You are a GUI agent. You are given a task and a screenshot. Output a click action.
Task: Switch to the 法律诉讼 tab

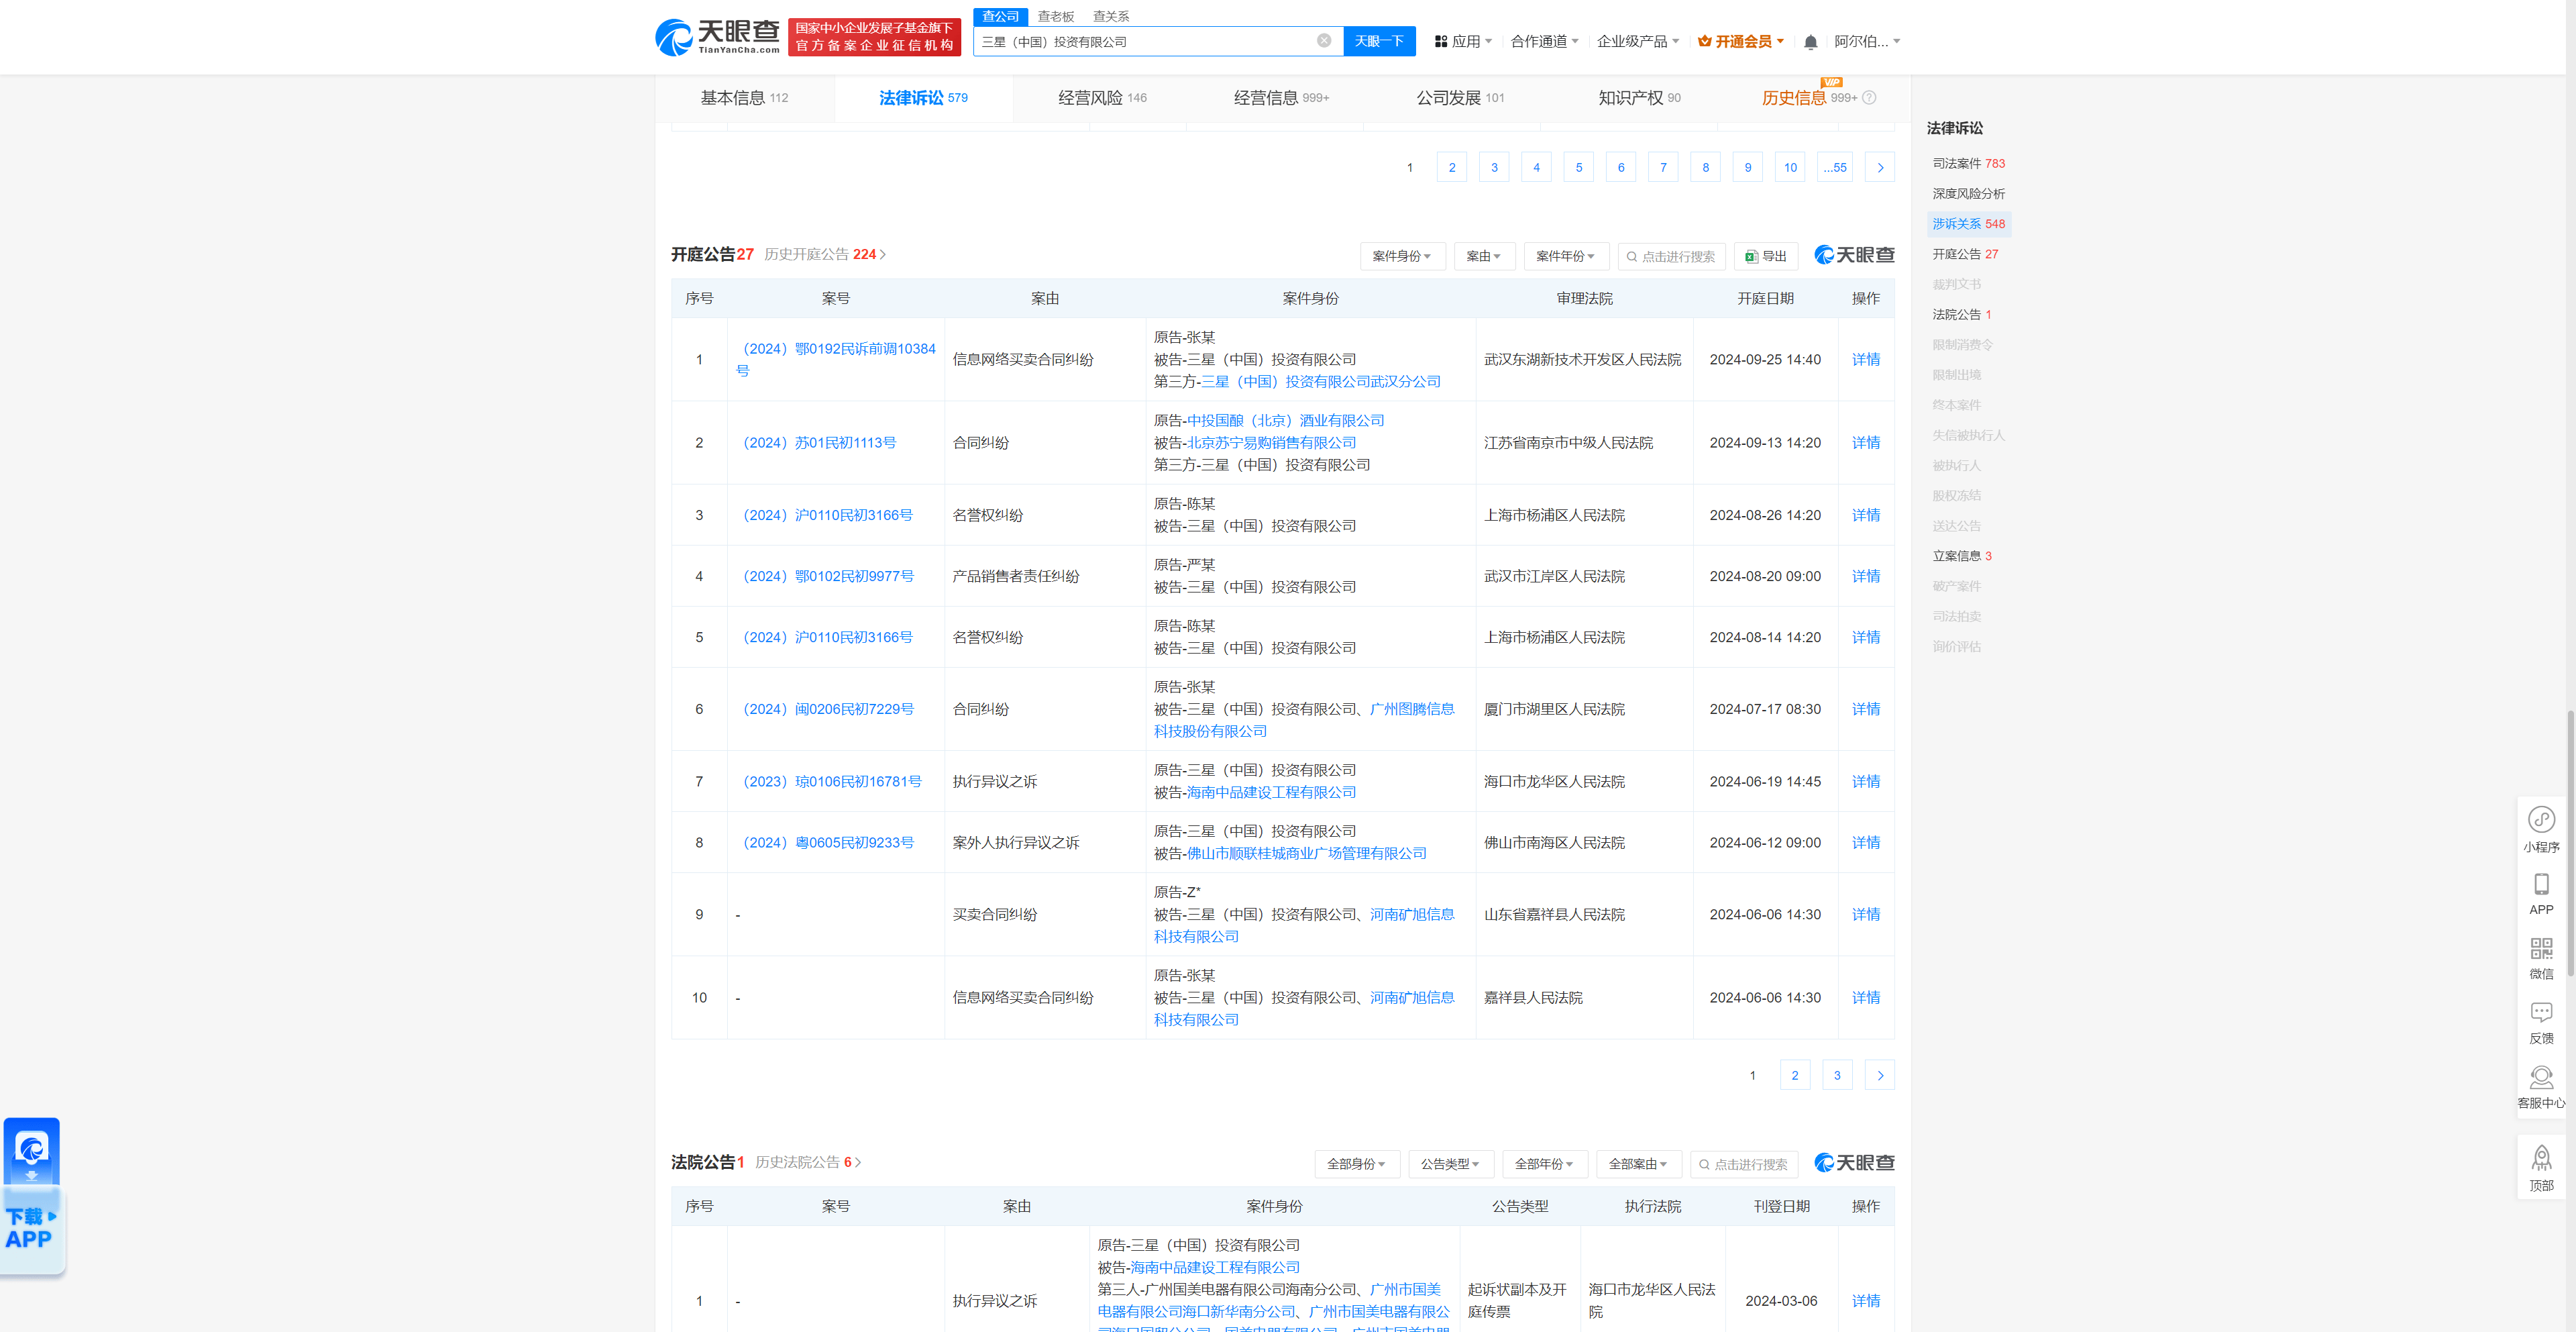click(x=923, y=98)
